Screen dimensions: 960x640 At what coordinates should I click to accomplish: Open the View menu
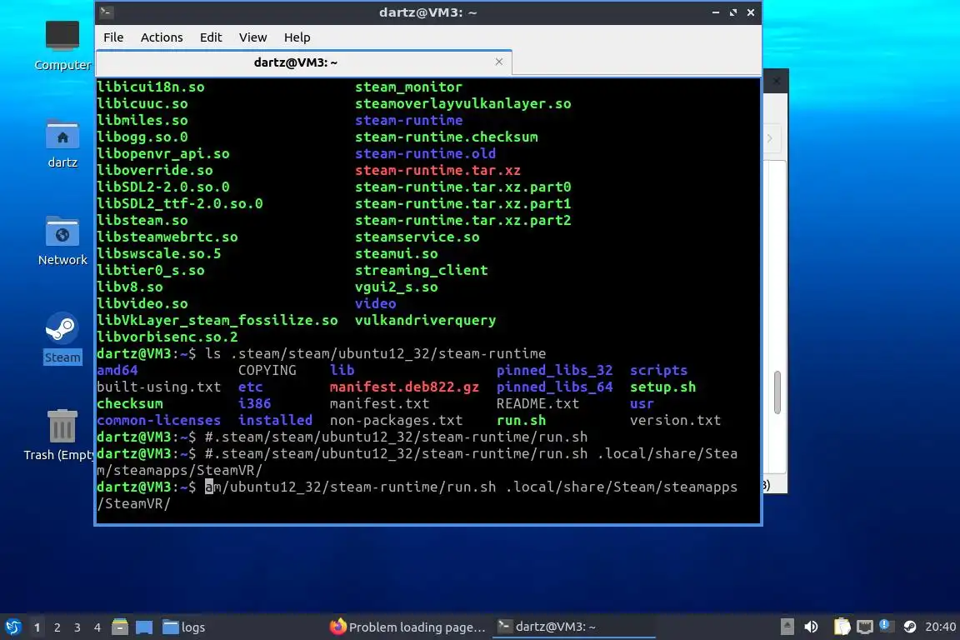click(252, 37)
